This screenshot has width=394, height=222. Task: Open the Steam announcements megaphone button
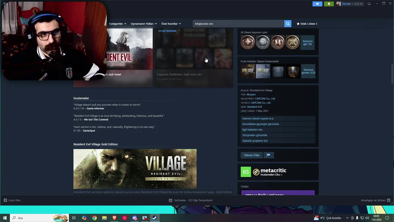[317, 4]
